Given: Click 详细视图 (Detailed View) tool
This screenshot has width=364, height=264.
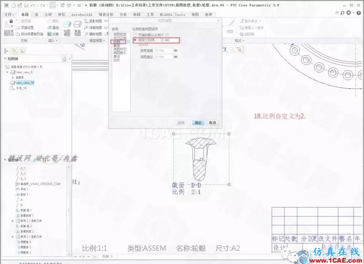Looking at the screenshot, I should point(93,28).
